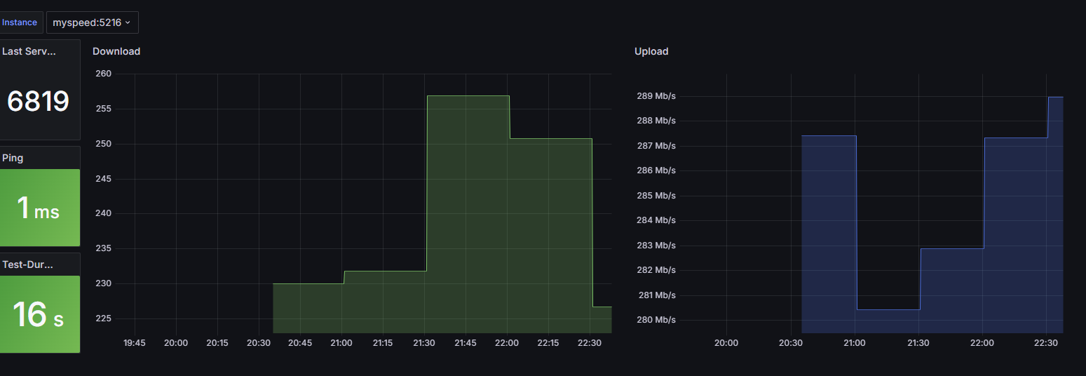Click the 280 Mb/s Upload y-axis label
1086x376 pixels.
[x=656, y=320]
